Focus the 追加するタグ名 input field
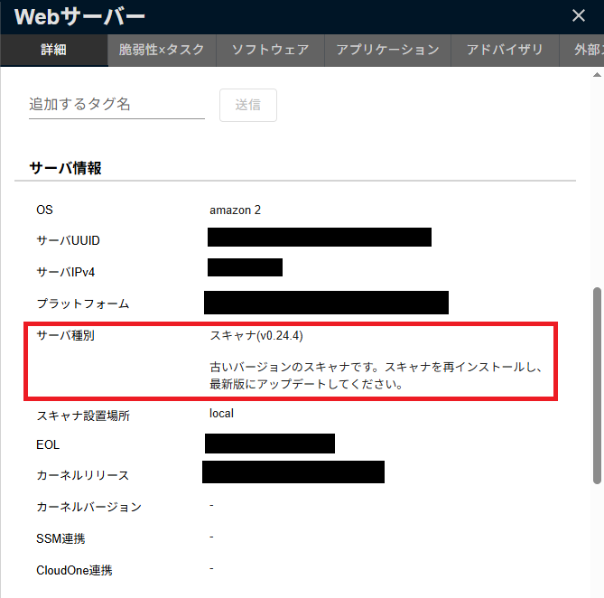 [116, 104]
